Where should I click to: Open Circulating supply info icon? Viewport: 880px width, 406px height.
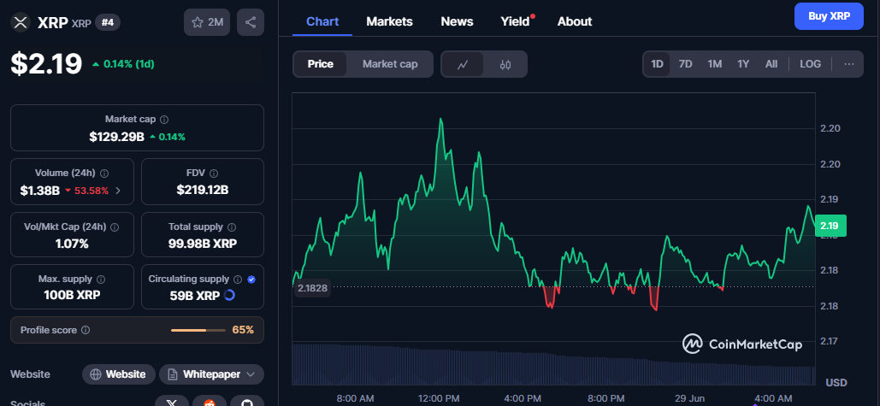click(x=238, y=279)
